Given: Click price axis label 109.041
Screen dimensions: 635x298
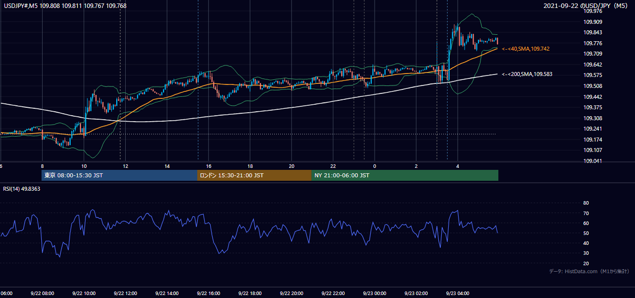Looking at the screenshot, I should point(593,161).
